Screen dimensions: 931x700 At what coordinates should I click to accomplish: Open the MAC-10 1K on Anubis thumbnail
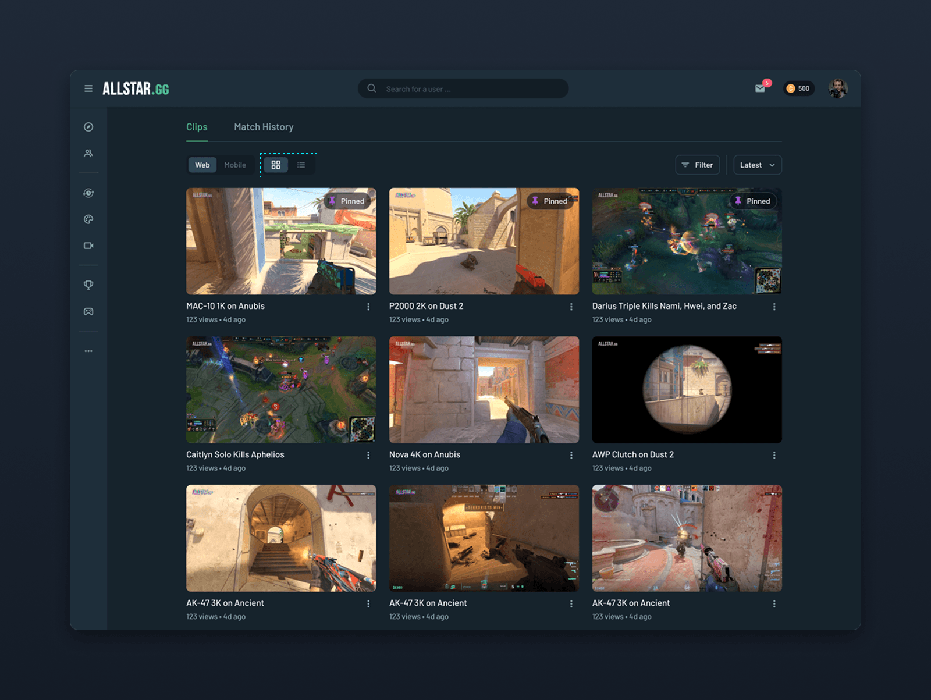point(281,241)
